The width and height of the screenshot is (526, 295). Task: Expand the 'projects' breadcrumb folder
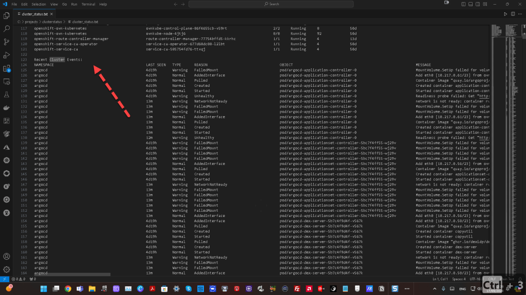31,22
